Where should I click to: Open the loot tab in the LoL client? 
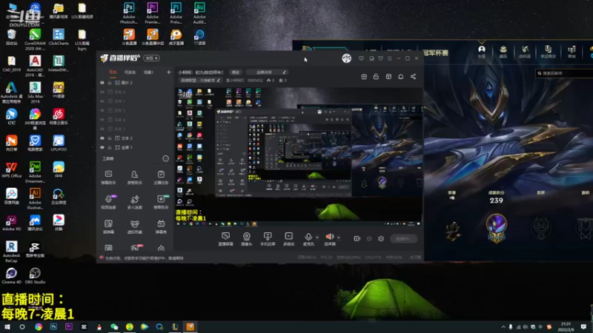525,52
